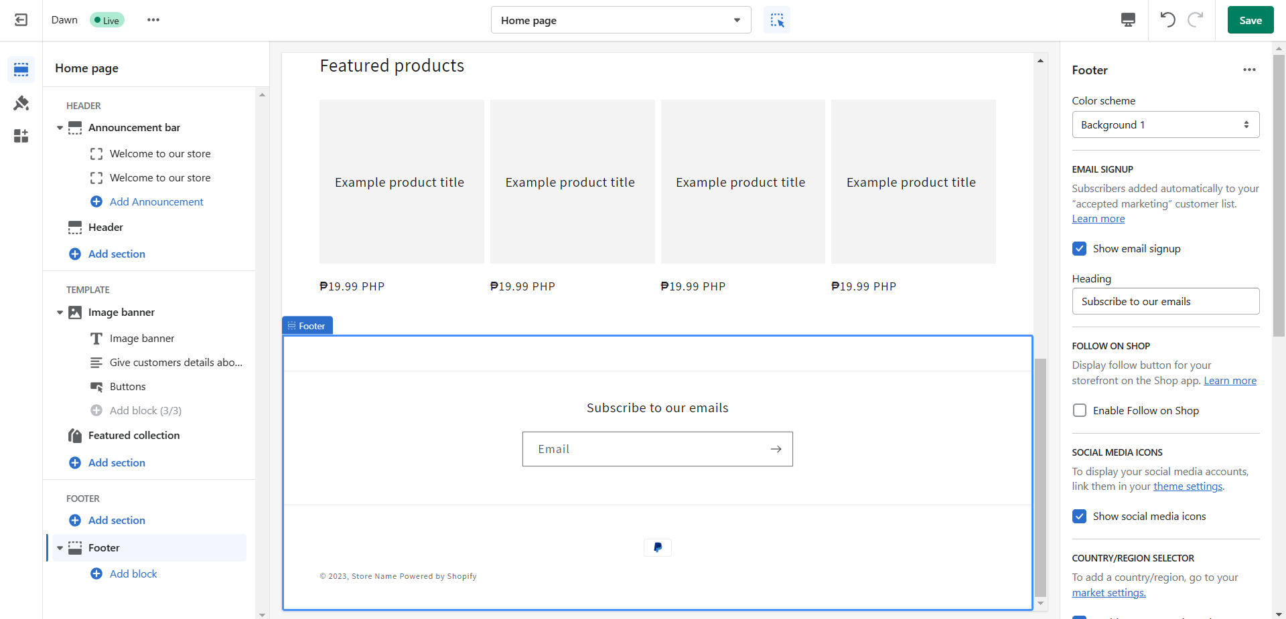1286x619 pixels.
Task: Click the Featured products heading in preview
Action: [392, 66]
